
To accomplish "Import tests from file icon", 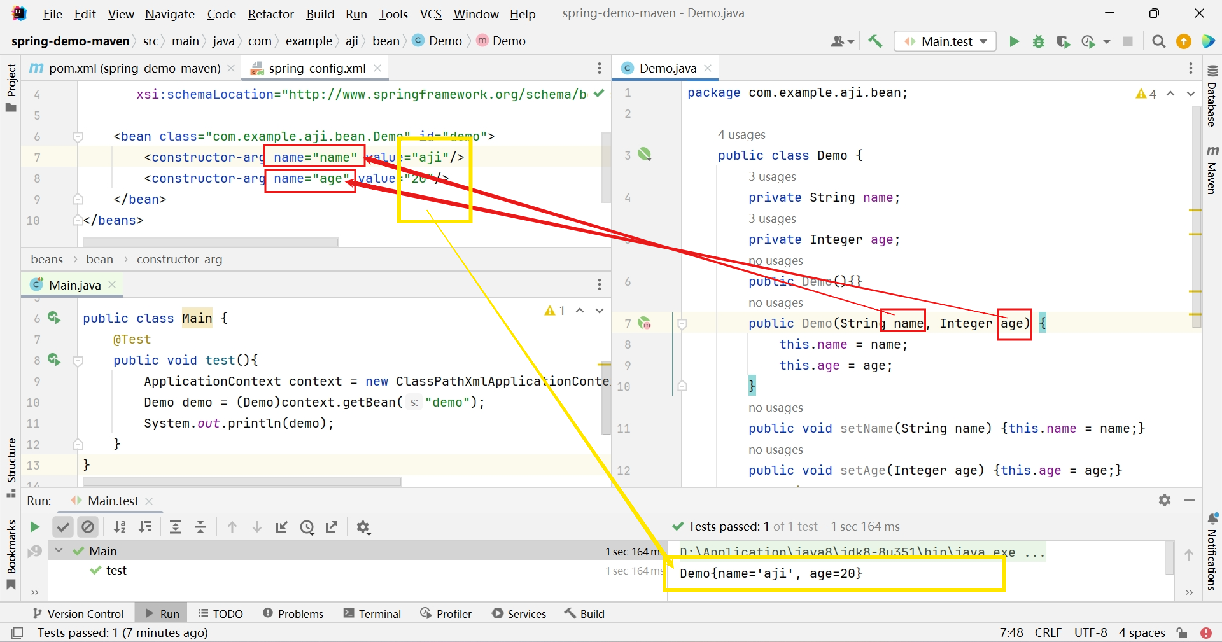I will (282, 527).
